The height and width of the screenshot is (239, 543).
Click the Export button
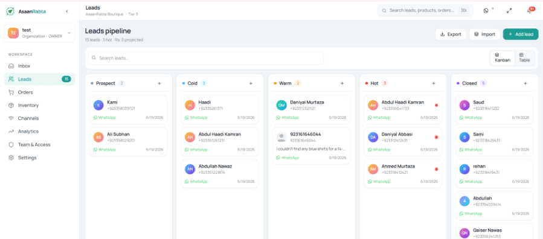click(x=451, y=34)
